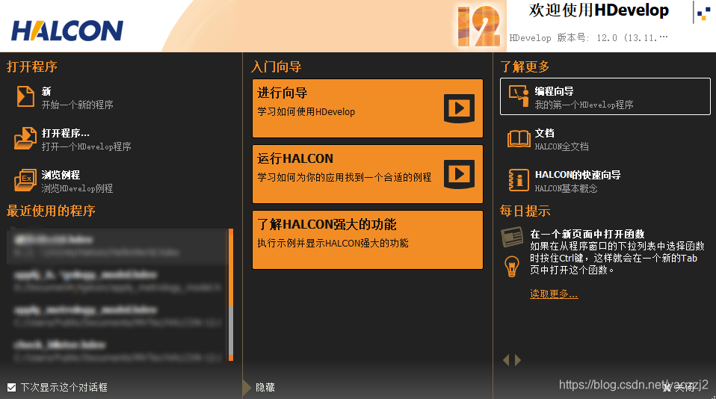
Task: Click the daily tip newspaper icon
Action: (x=512, y=237)
